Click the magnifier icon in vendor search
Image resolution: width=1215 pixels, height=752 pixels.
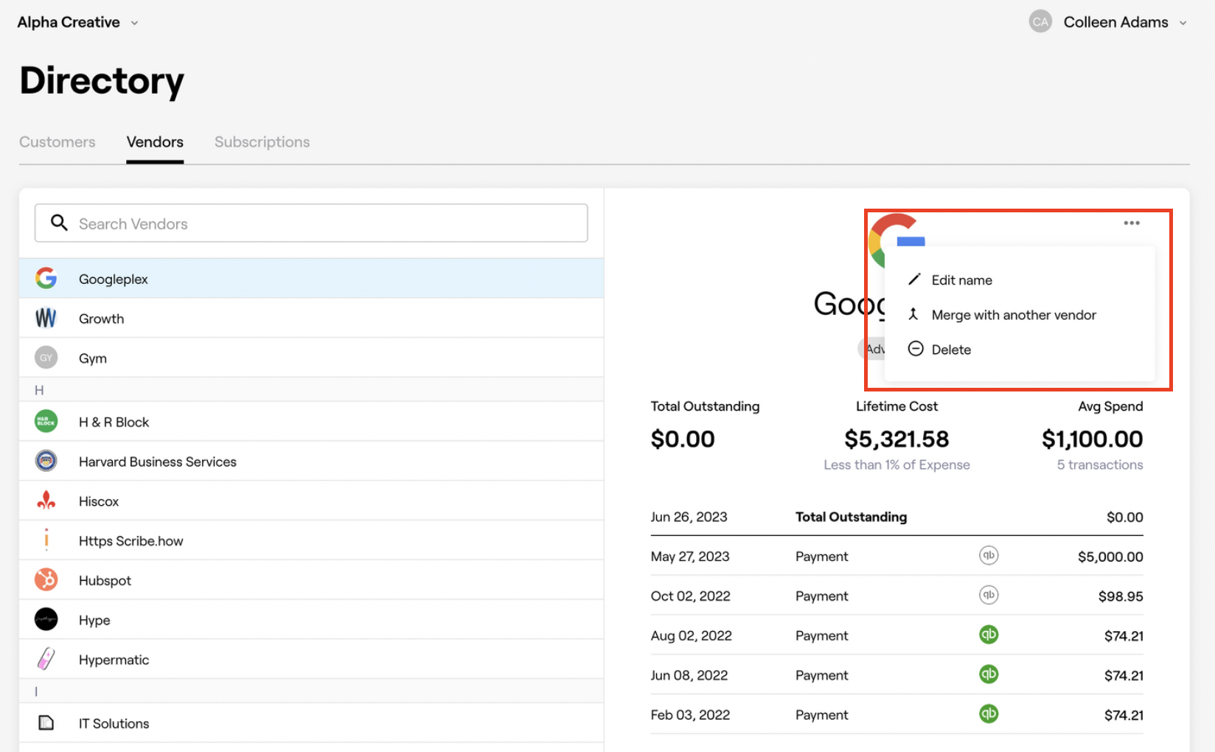[59, 223]
